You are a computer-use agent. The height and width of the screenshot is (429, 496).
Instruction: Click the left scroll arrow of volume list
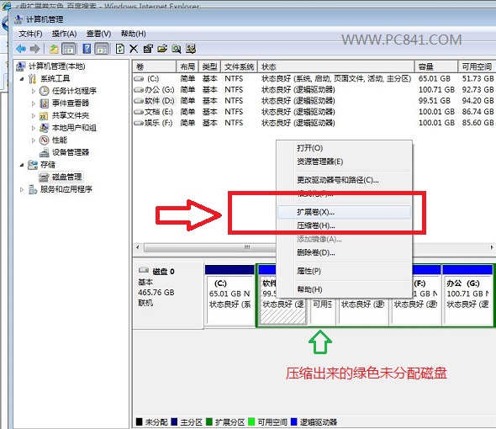point(137,247)
